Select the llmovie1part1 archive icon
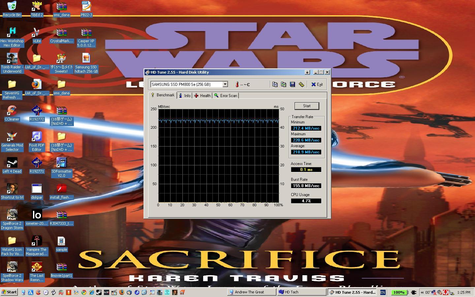 61,270
